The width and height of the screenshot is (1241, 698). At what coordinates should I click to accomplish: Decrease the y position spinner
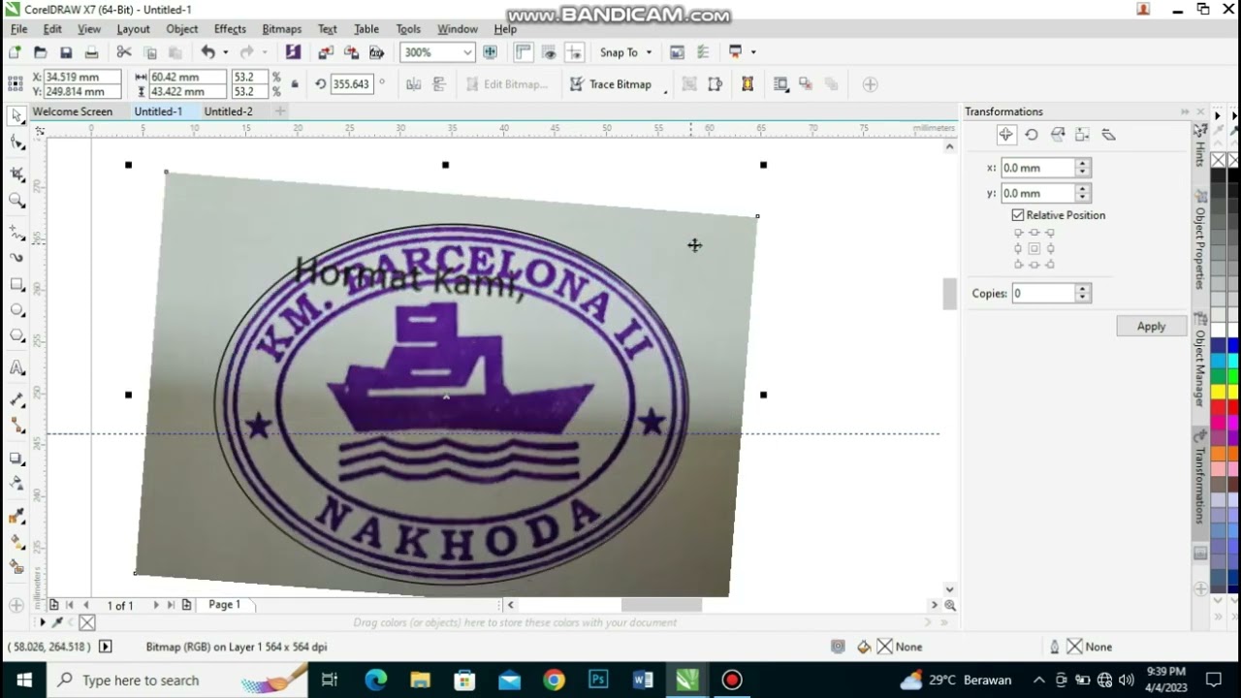1083,198
